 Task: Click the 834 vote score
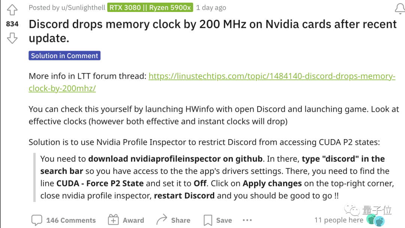pos(12,24)
